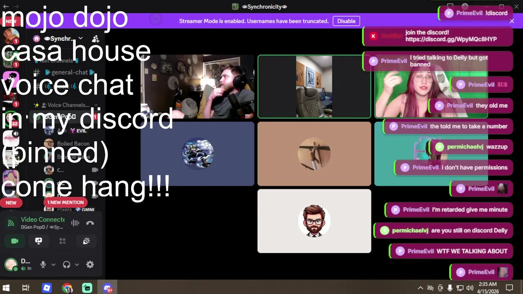Open Streamlabs from taskbar
This screenshot has height=294, width=523.
[x=87, y=288]
